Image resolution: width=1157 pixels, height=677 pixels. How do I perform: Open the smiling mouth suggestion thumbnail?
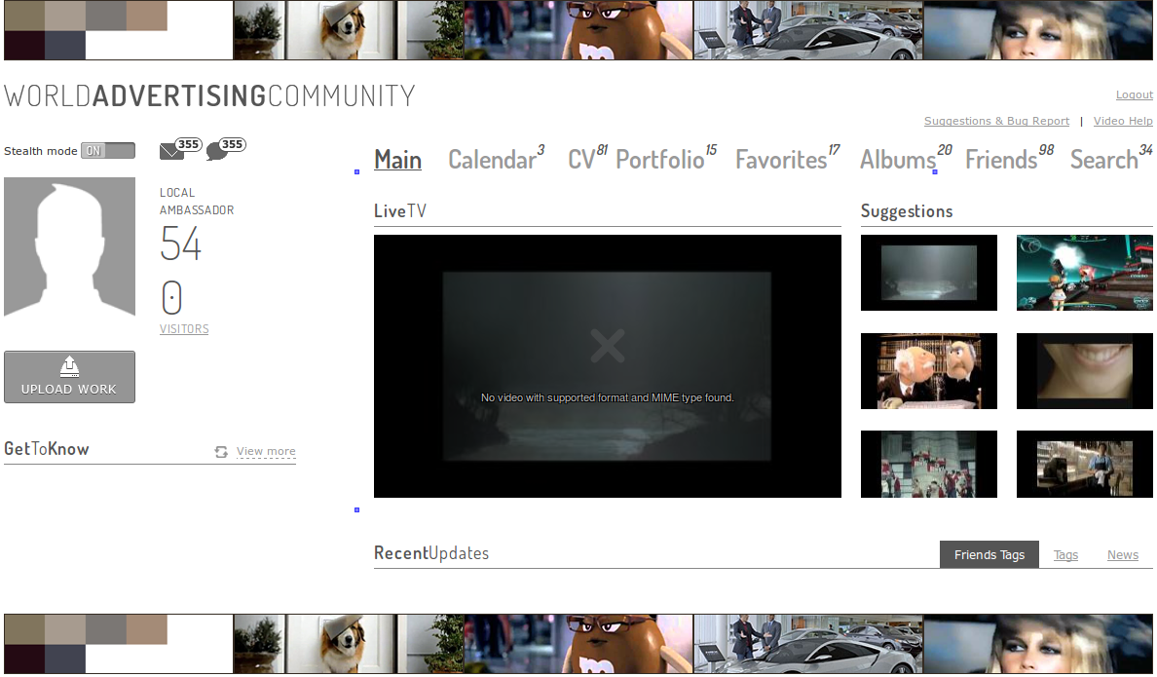[1084, 370]
